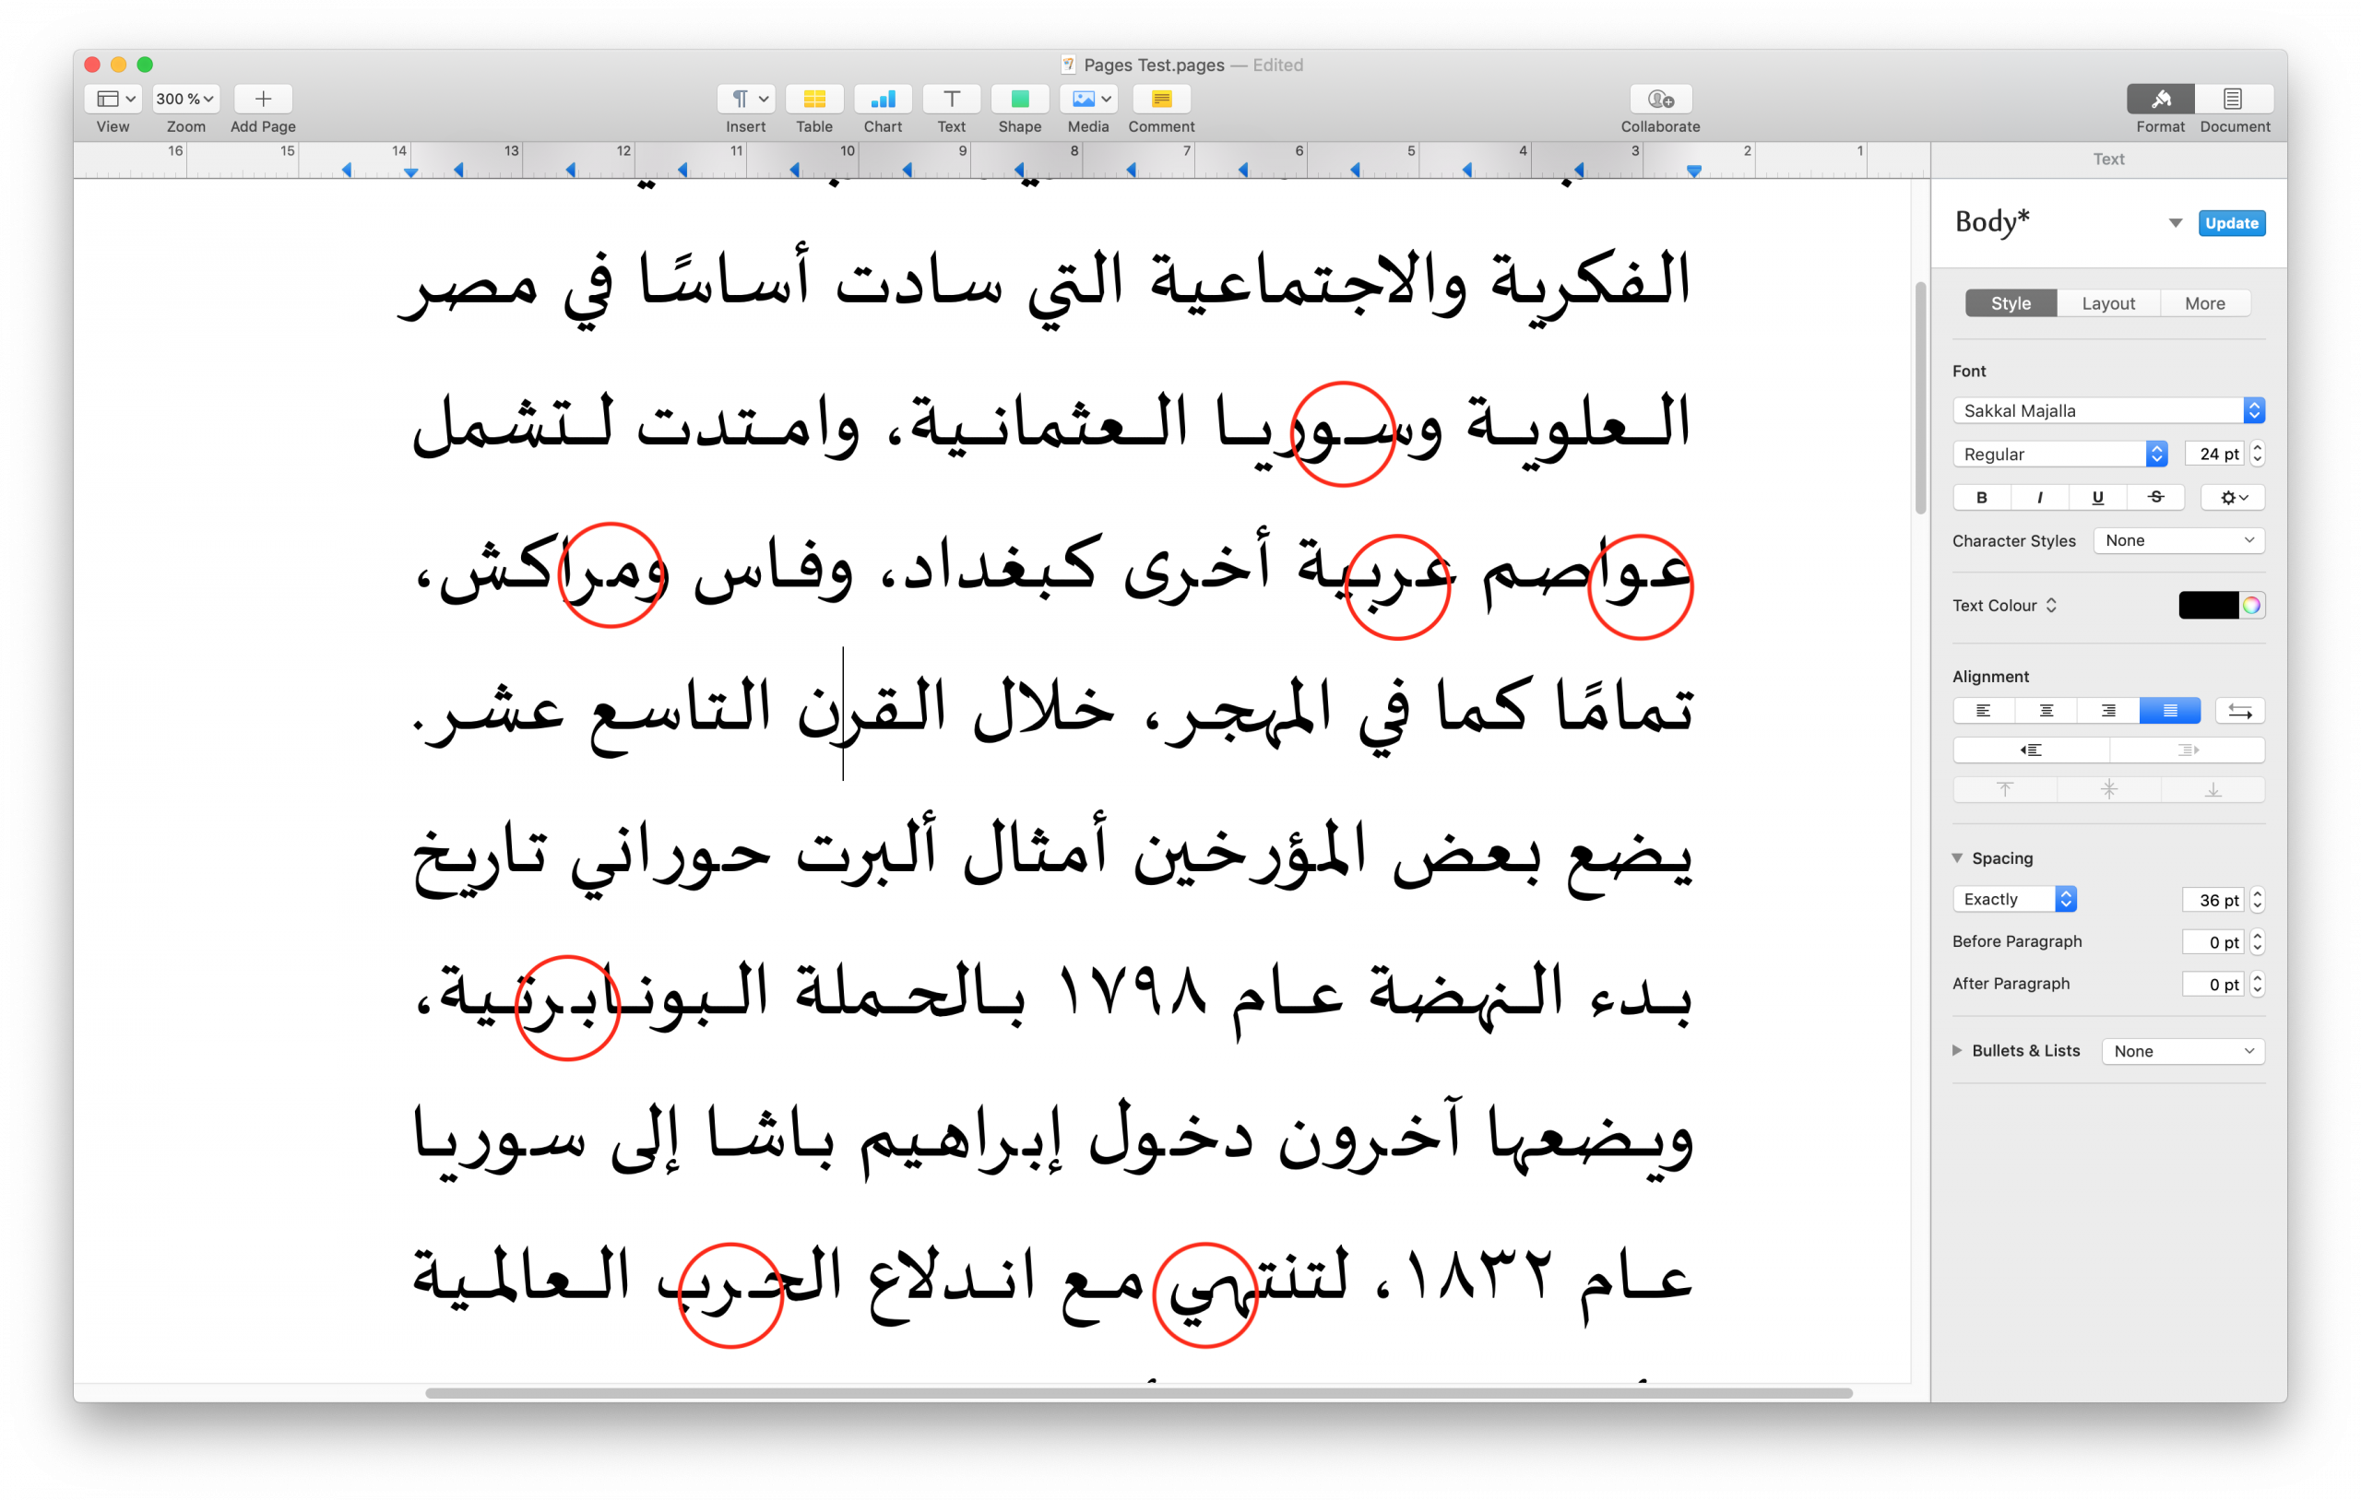
Task: Insert a table from the toolbar
Action: click(813, 99)
